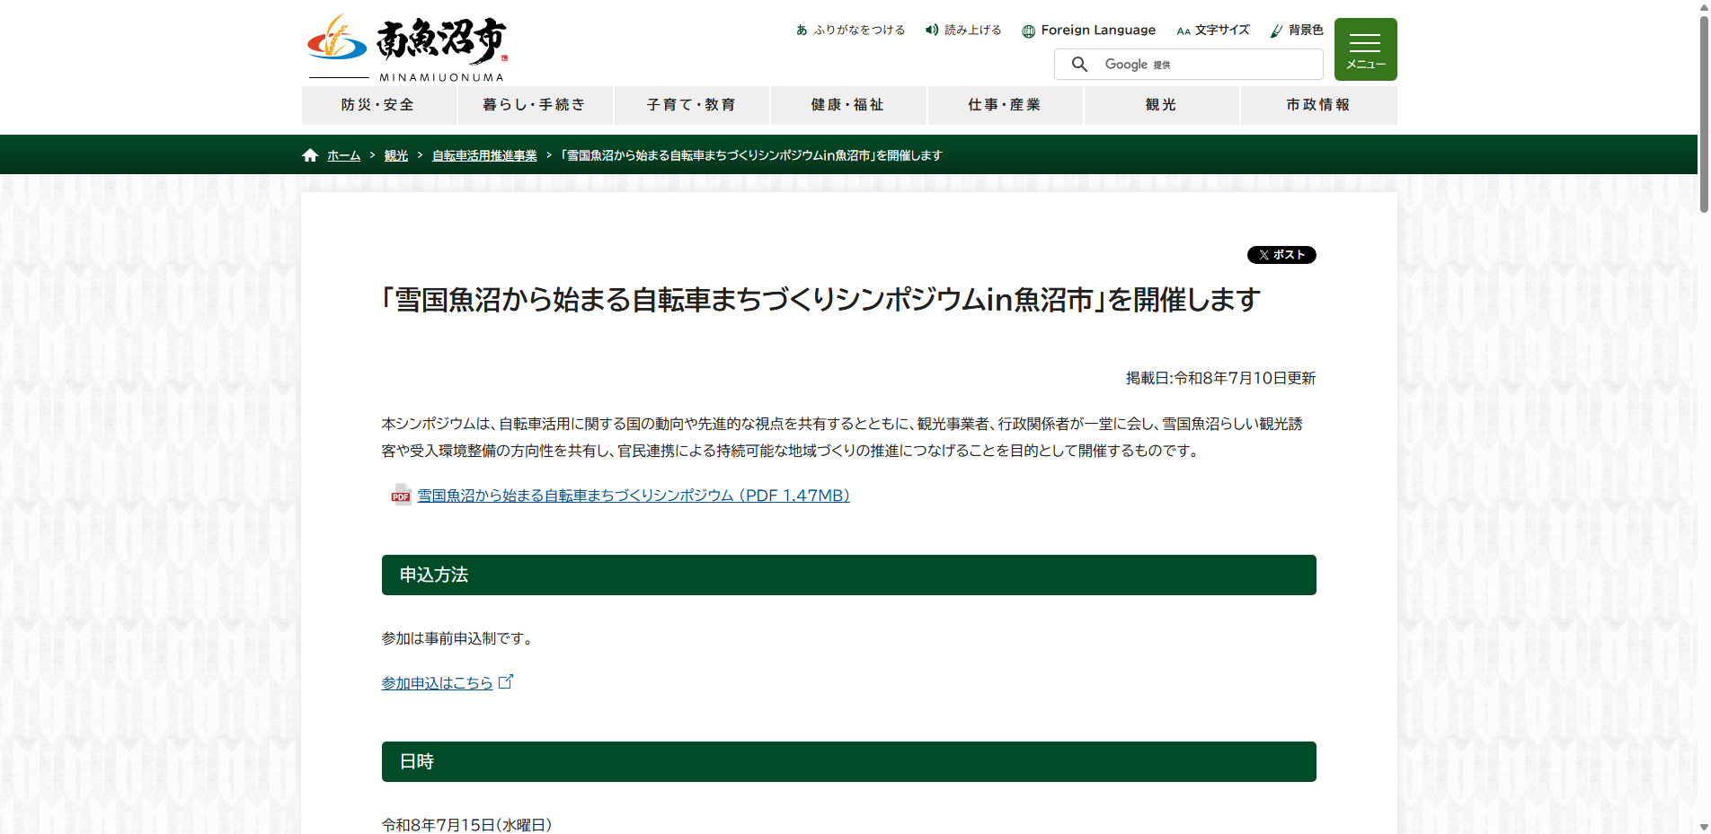Open the 市政情報 navigation tab
Screen dimensions: 1711x834
1318,105
